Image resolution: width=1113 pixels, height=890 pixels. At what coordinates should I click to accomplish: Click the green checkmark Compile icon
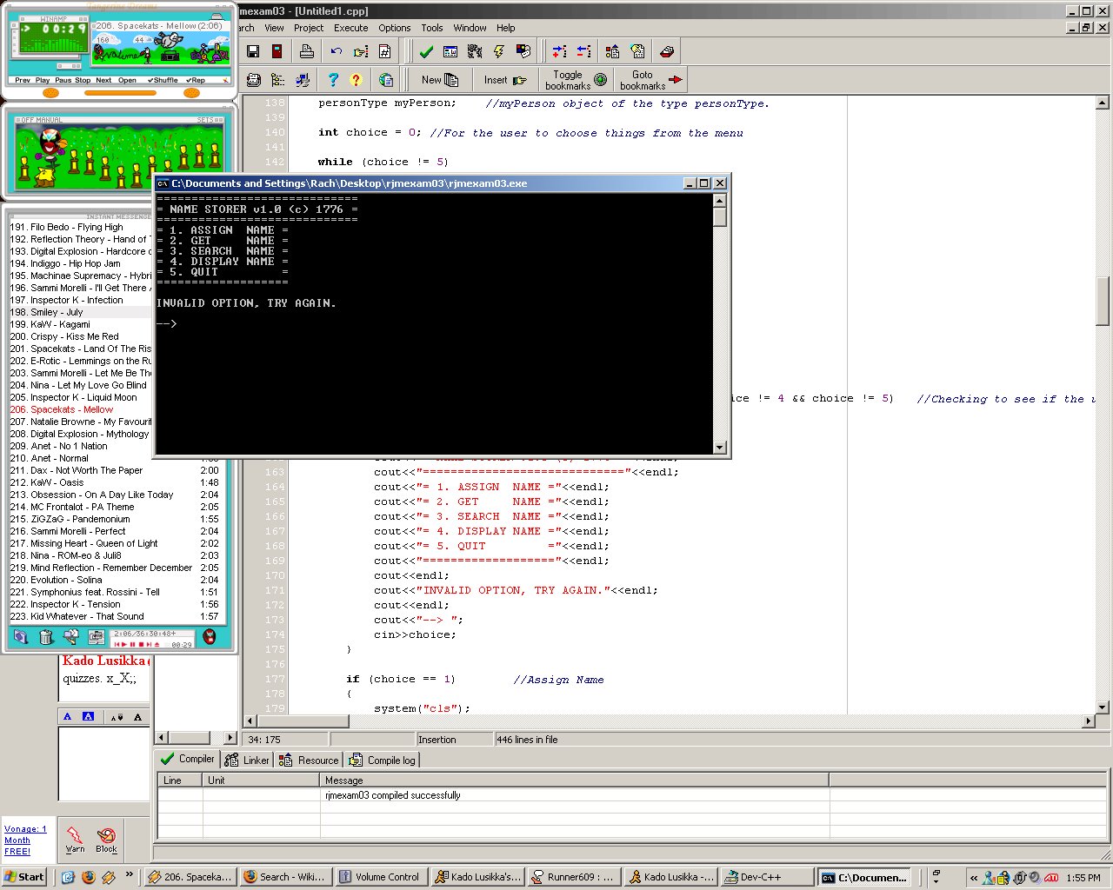tap(426, 52)
